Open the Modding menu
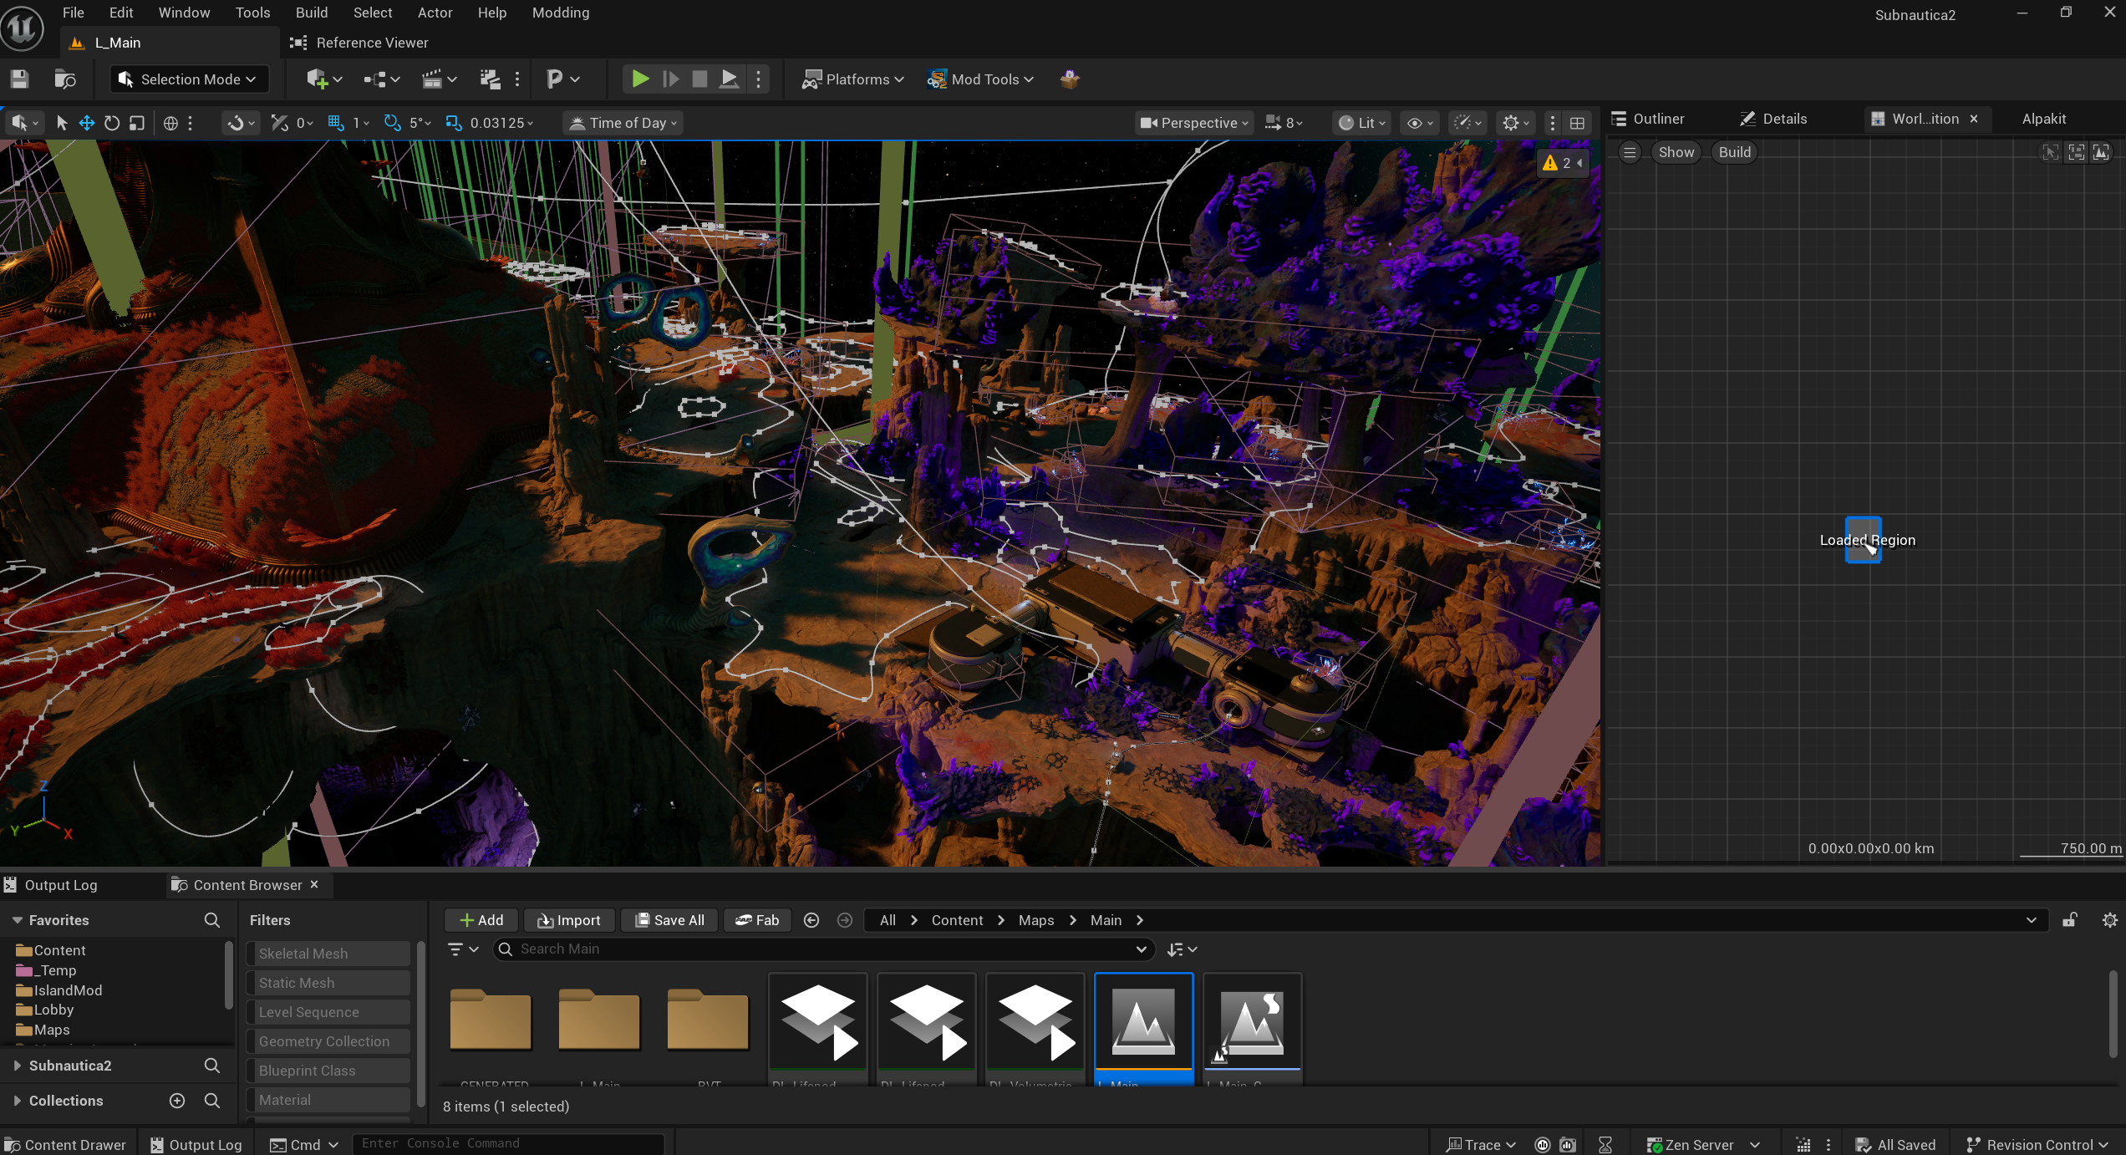Screen dimensions: 2126x1155 click(x=561, y=13)
